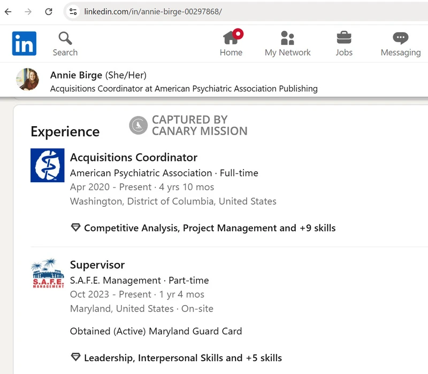This screenshot has width=428, height=374.
Task: Open the American Psychiatric Association logo
Action: click(x=48, y=165)
